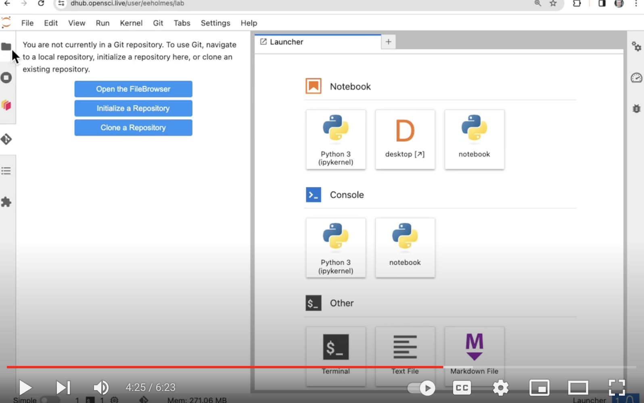Toggle YouTube autoplay switch
This screenshot has height=403, width=644.
pyautogui.click(x=421, y=388)
